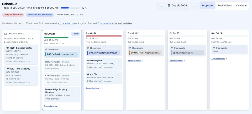Open the 11:30 AM Team lunch event
The width and height of the screenshot is (252, 114).
click(x=187, y=53)
